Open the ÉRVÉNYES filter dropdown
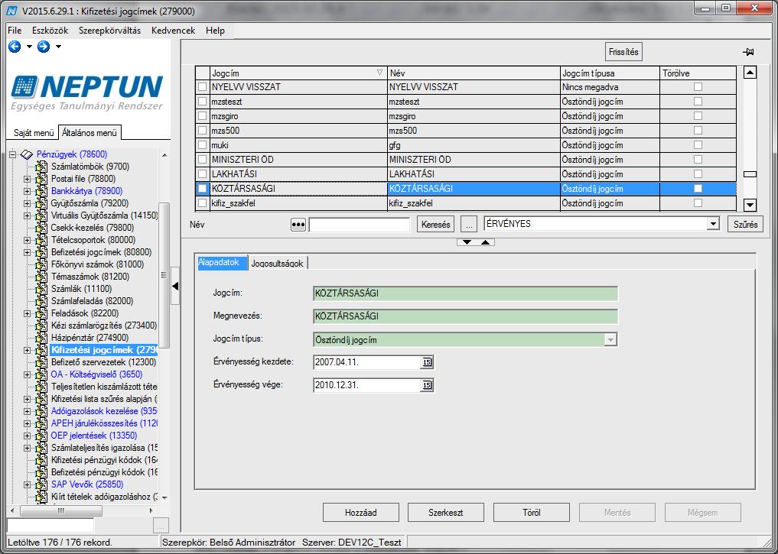The image size is (778, 554). click(x=713, y=224)
